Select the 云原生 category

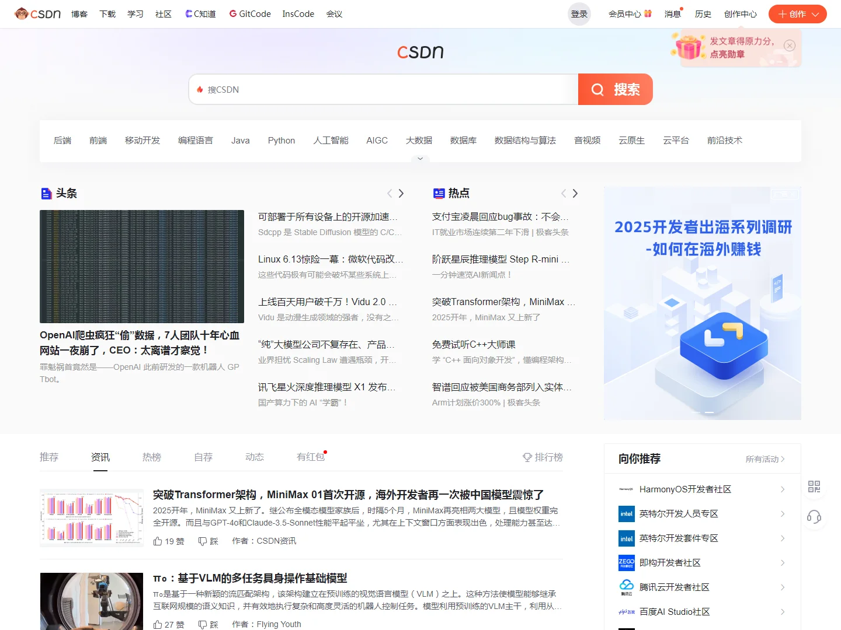tap(632, 141)
